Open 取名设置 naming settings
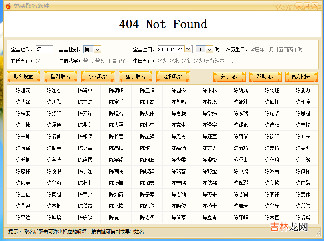 [x=24, y=77]
